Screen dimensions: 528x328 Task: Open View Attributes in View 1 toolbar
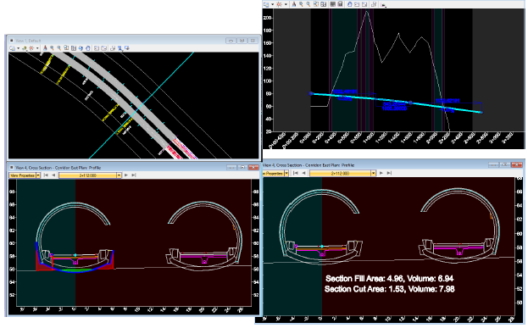12,48
